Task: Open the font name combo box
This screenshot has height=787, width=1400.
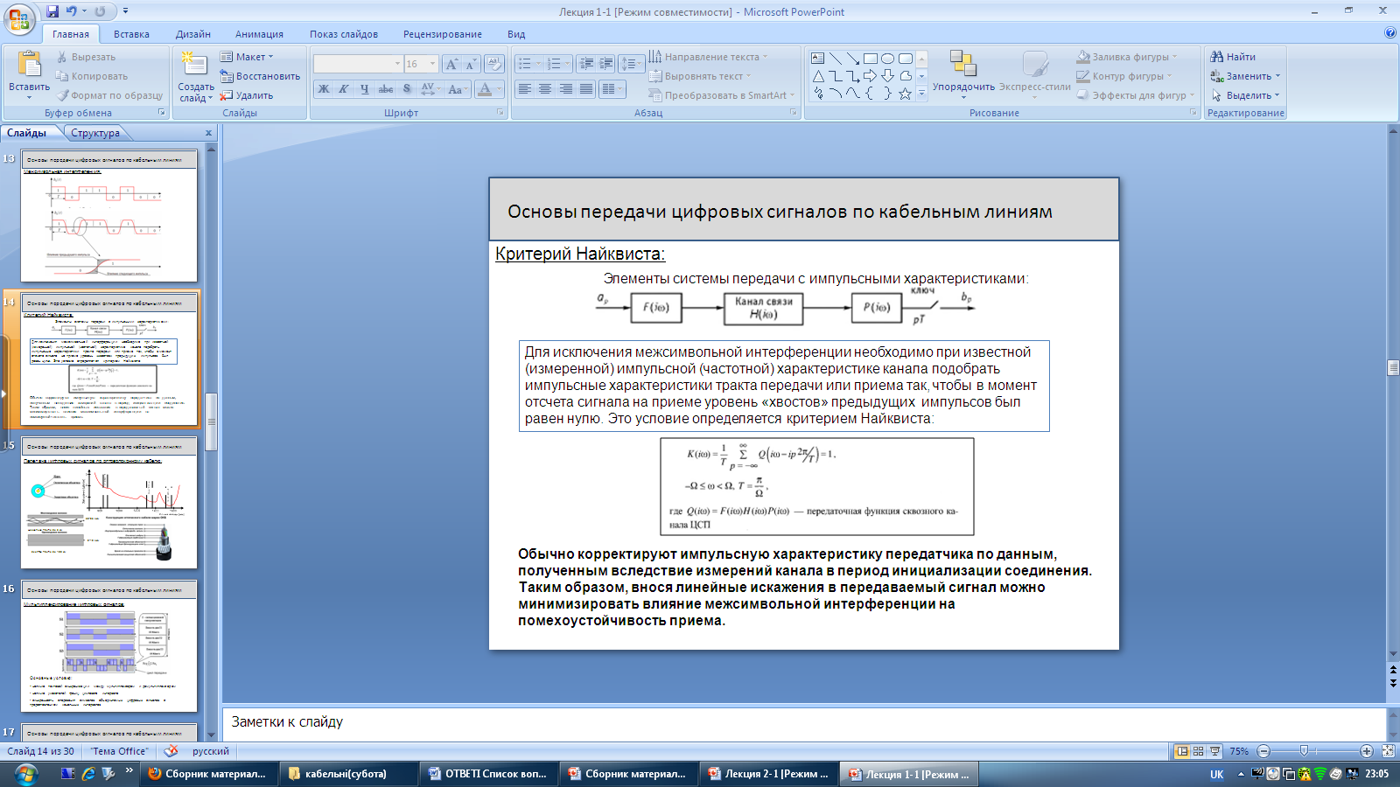Action: tap(357, 64)
